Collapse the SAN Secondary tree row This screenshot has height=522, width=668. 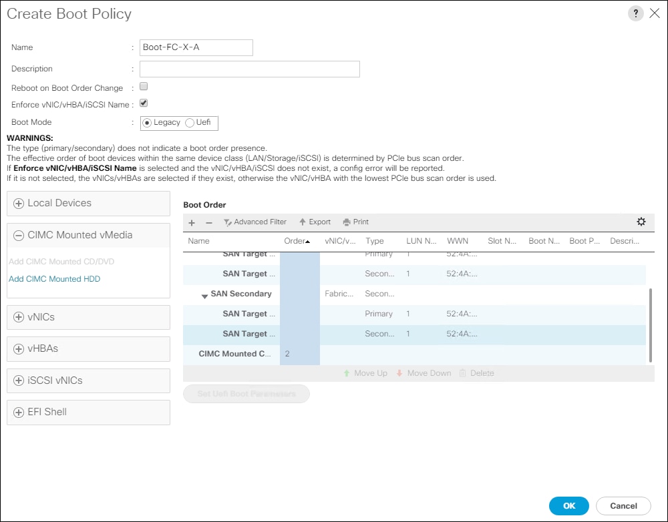point(204,294)
